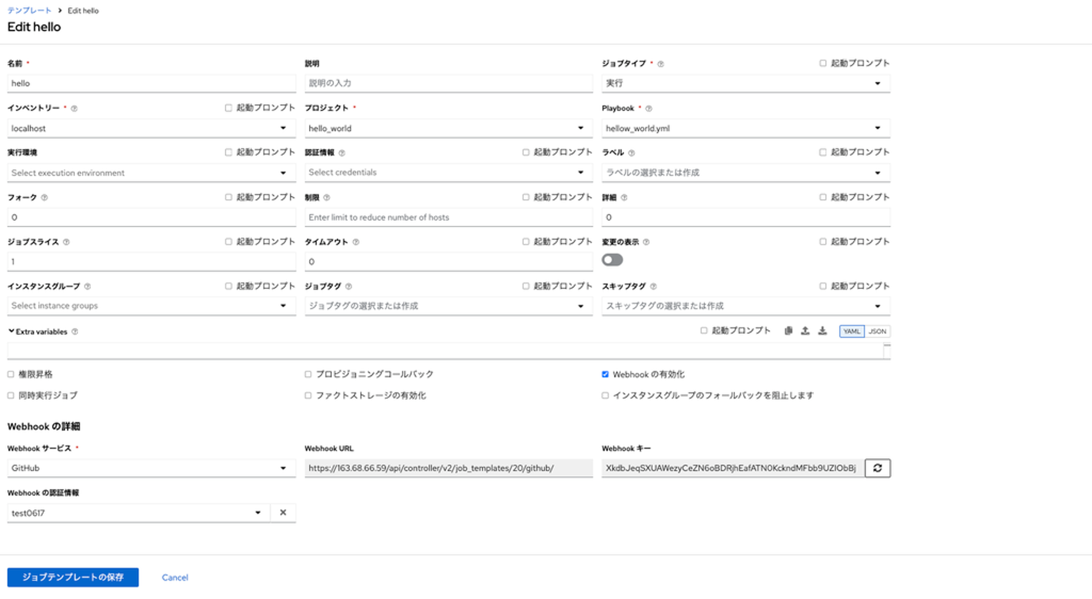Open the フォーク help tooltip
The width and height of the screenshot is (1092, 599).
point(45,197)
